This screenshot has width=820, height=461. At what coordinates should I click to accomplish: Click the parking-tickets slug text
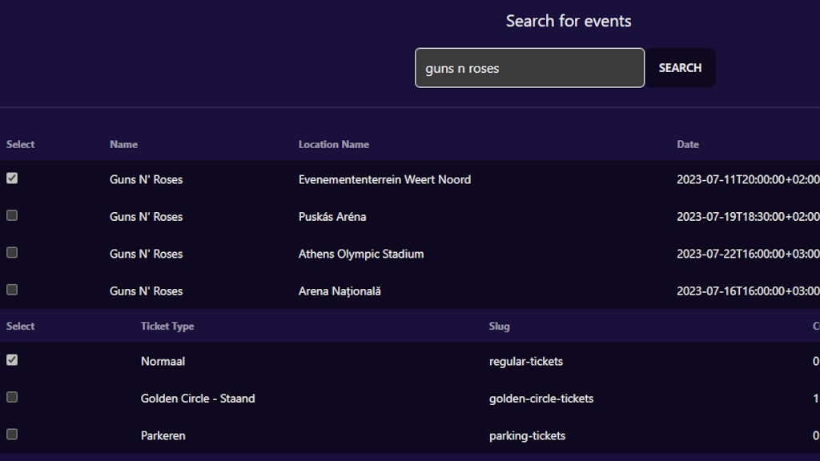point(527,436)
